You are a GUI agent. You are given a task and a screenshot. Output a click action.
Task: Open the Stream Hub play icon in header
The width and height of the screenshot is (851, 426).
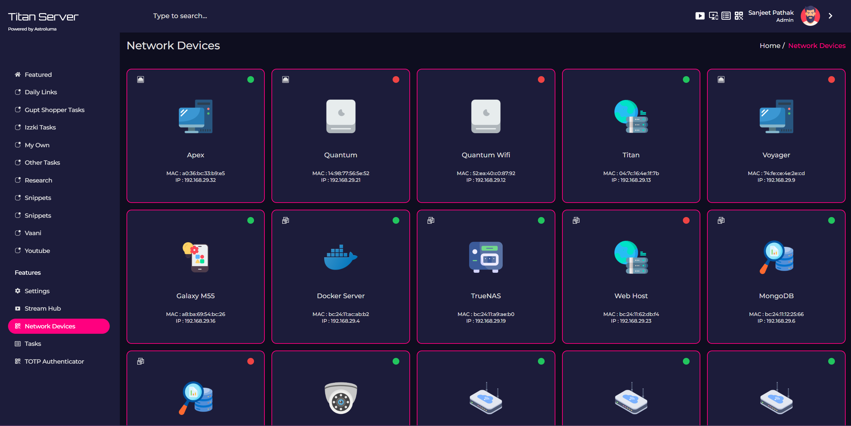[700, 15]
